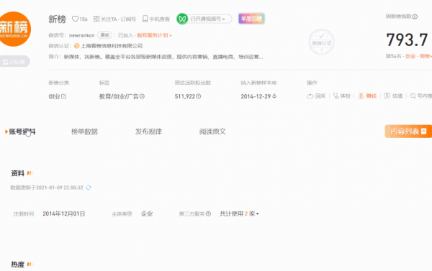Image resolution: width=432 pixels, height=271 pixels.
Task: Click the green video channel butterfly icon
Action: (182, 19)
